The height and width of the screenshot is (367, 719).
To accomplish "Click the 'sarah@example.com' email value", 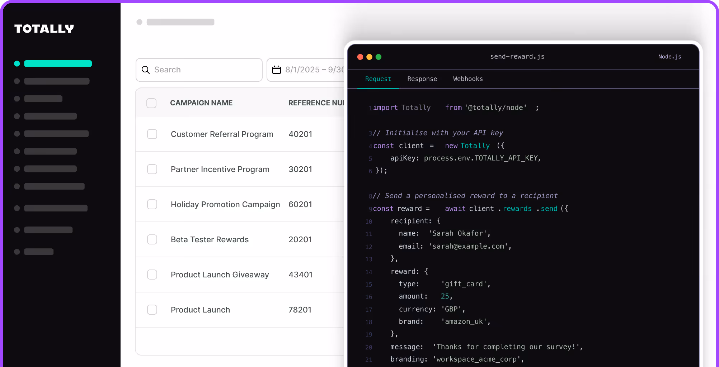I will point(468,246).
